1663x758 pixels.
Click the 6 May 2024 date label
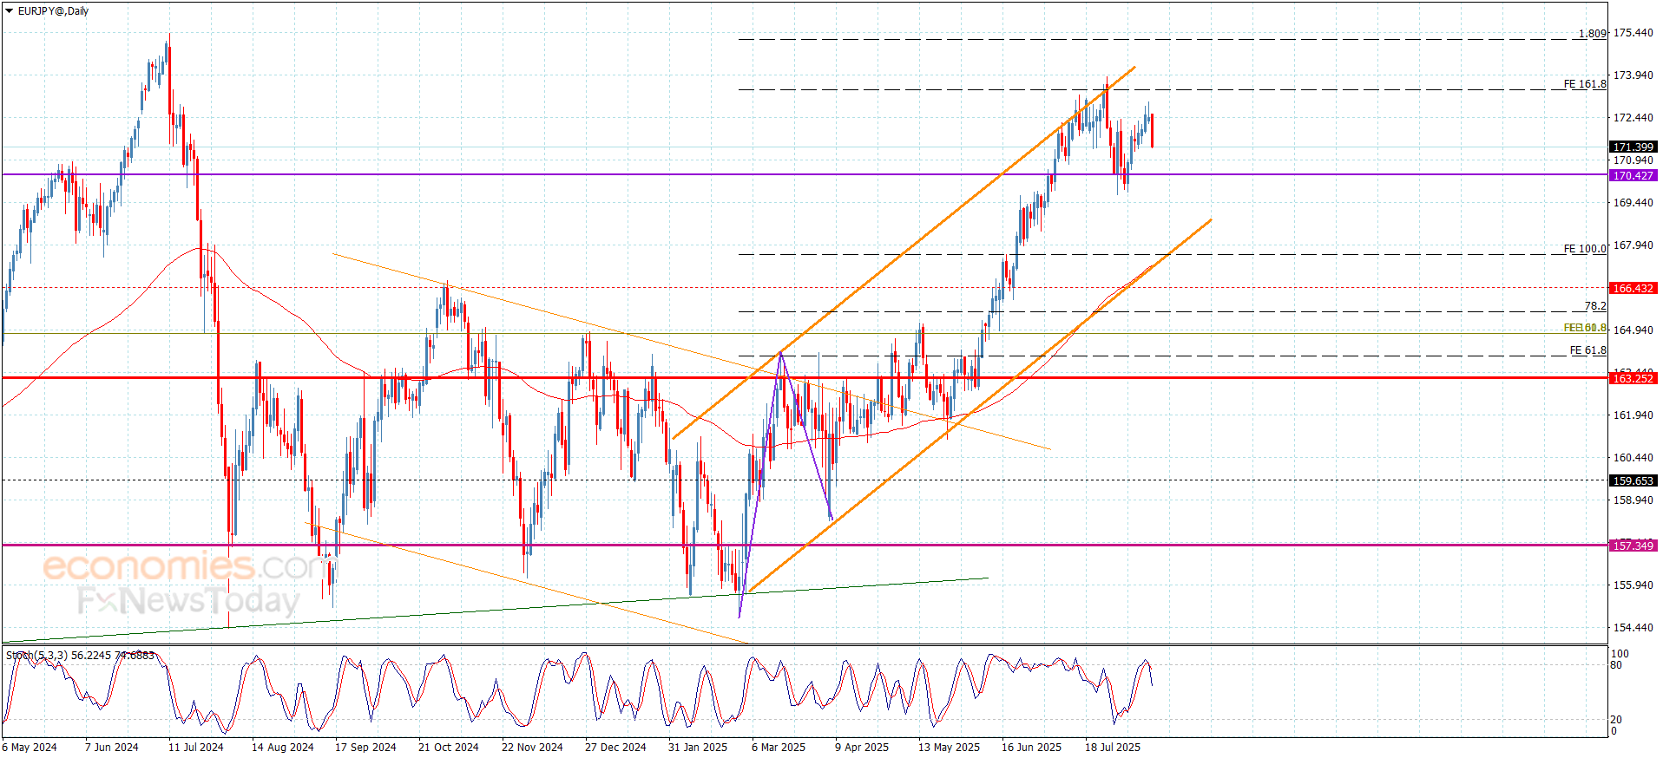pyautogui.click(x=30, y=748)
